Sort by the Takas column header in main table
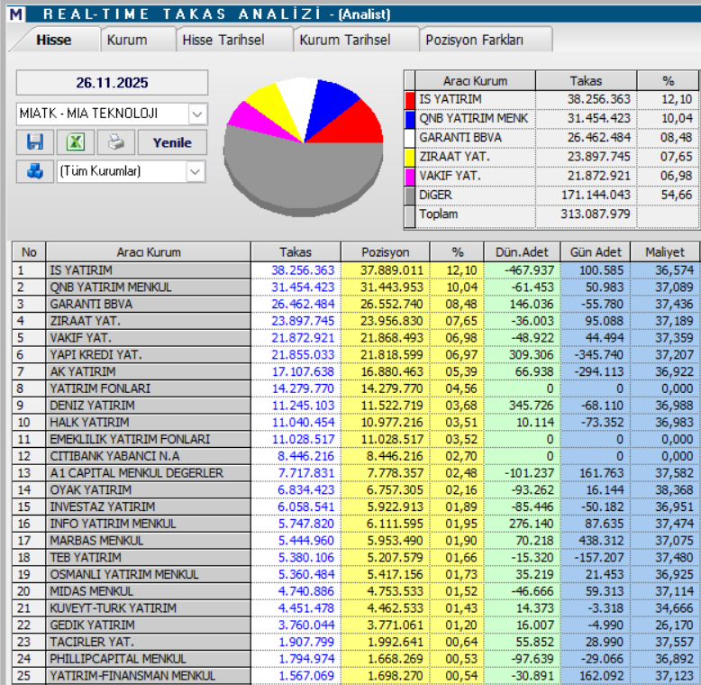This screenshot has width=701, height=685. click(x=296, y=252)
